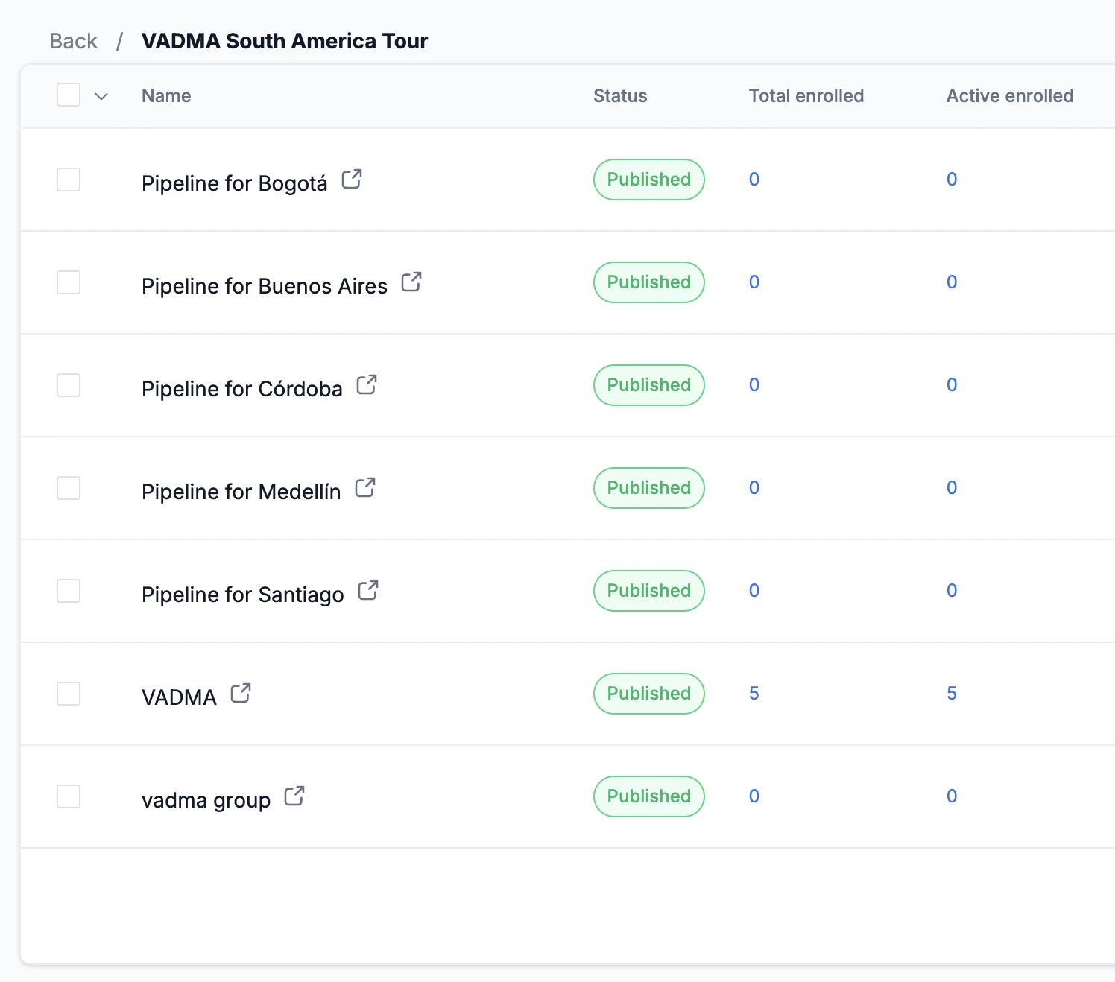This screenshot has height=982, width=1115.
Task: Mark the Pipeline for Medellín checkbox
Action: [x=69, y=488]
